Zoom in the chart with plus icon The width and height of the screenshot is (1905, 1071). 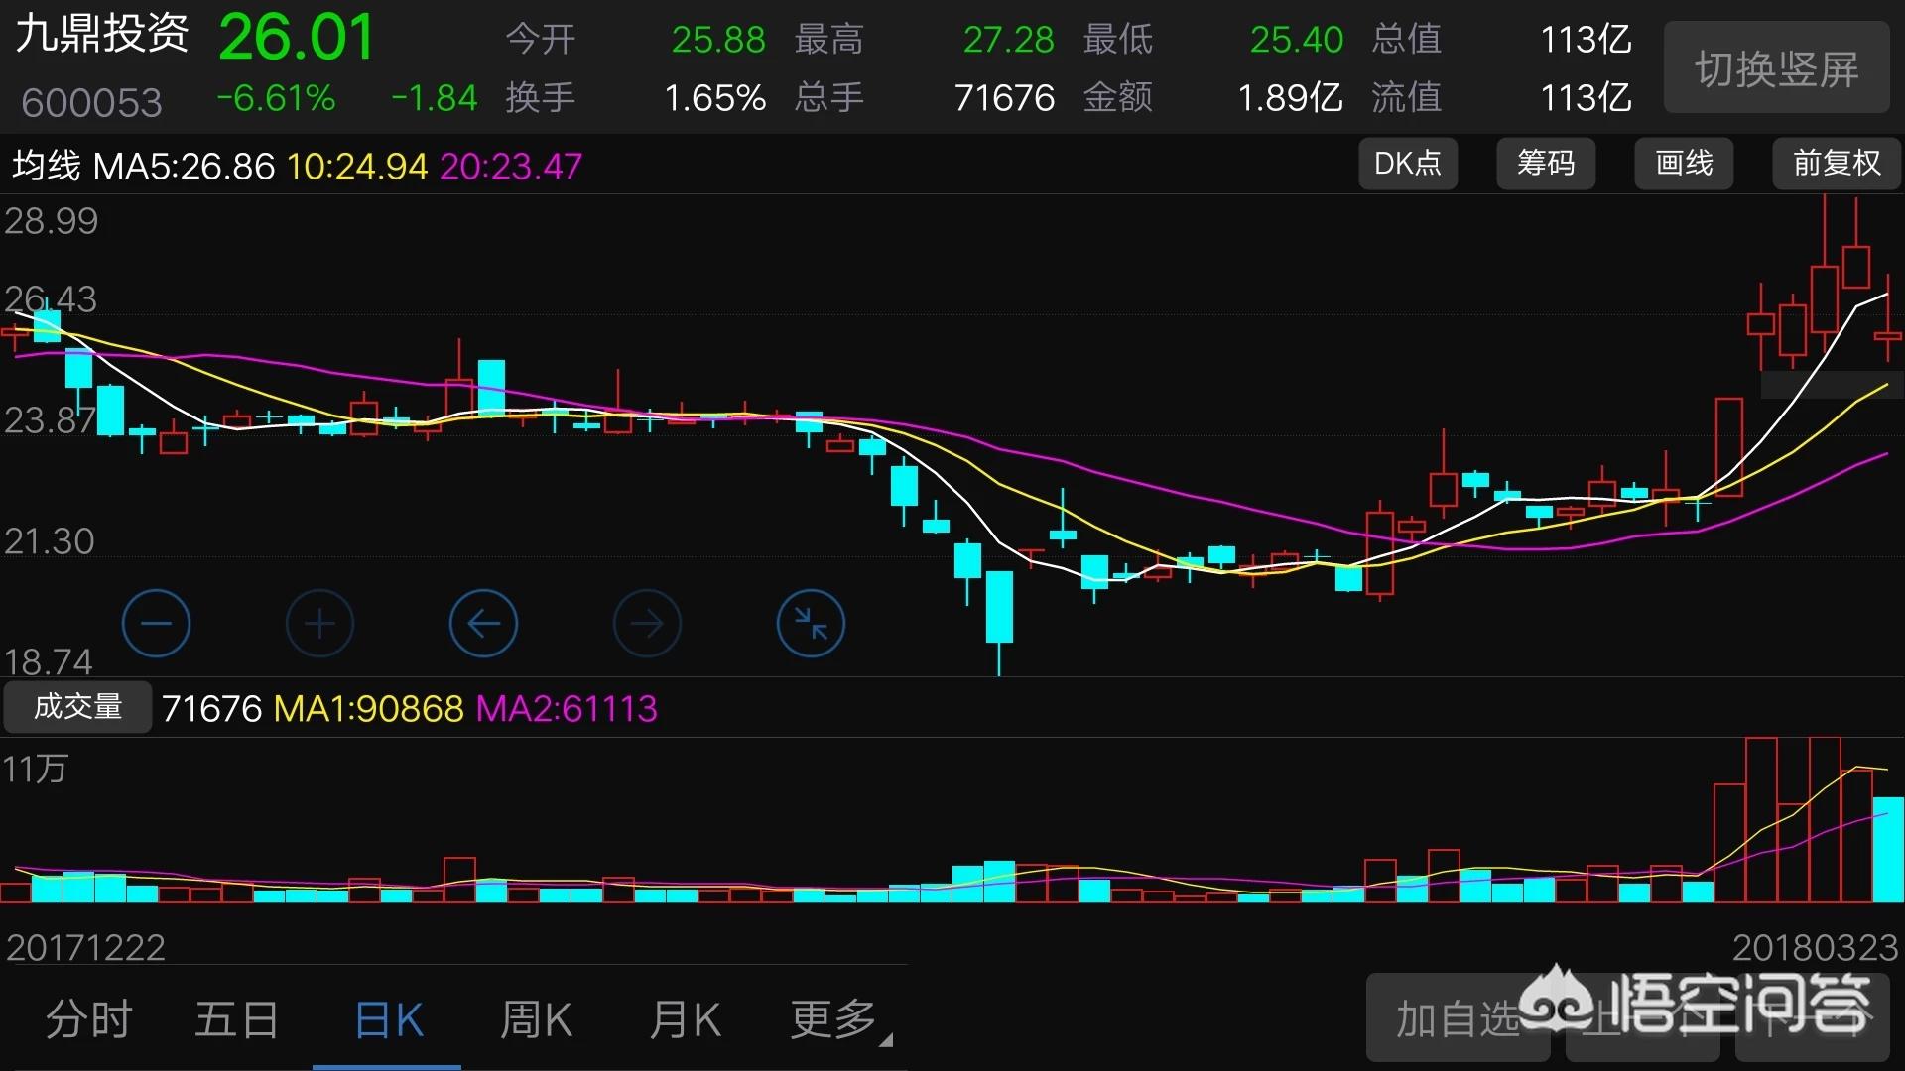click(319, 623)
